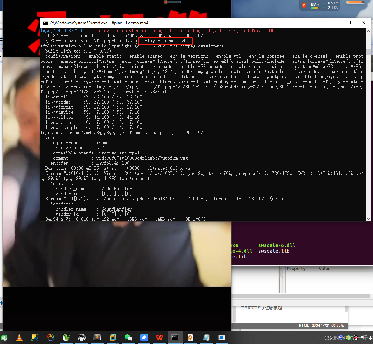The image size is (373, 344).
Task: Click the red mpeg4 error message line
Action: [x=158, y=31]
